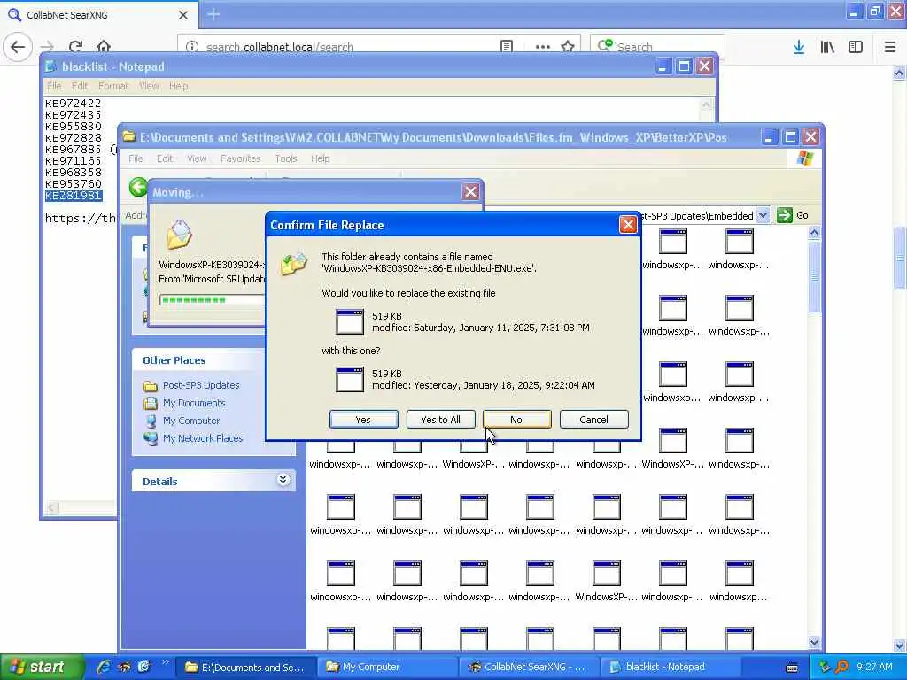907x680 pixels.
Task: Select highlighted KB281981 line in Notepad
Action: click(73, 196)
